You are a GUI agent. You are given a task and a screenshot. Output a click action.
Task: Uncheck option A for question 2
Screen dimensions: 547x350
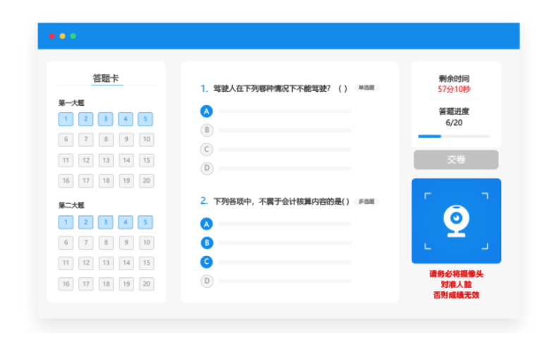coord(207,224)
